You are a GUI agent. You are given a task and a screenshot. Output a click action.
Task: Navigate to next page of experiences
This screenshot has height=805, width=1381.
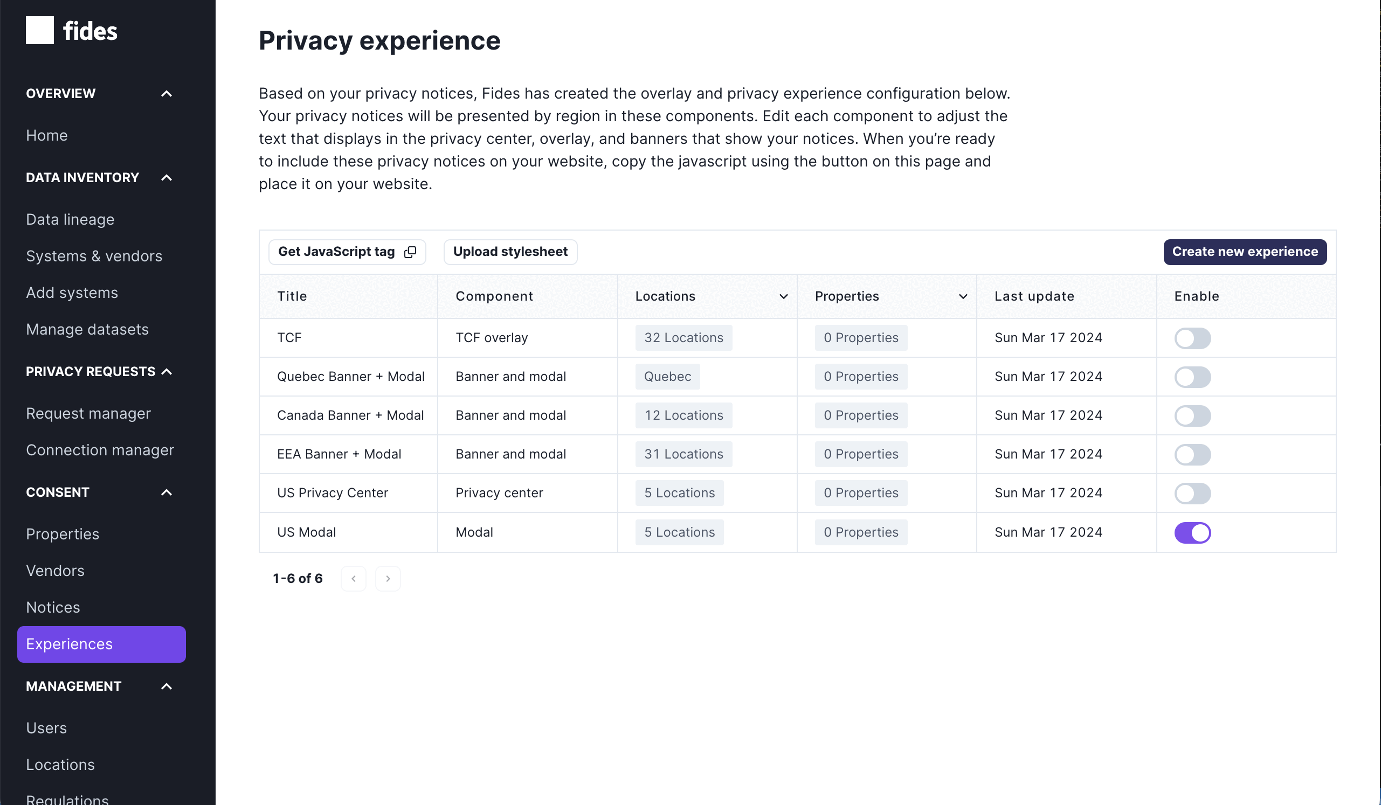[388, 578]
